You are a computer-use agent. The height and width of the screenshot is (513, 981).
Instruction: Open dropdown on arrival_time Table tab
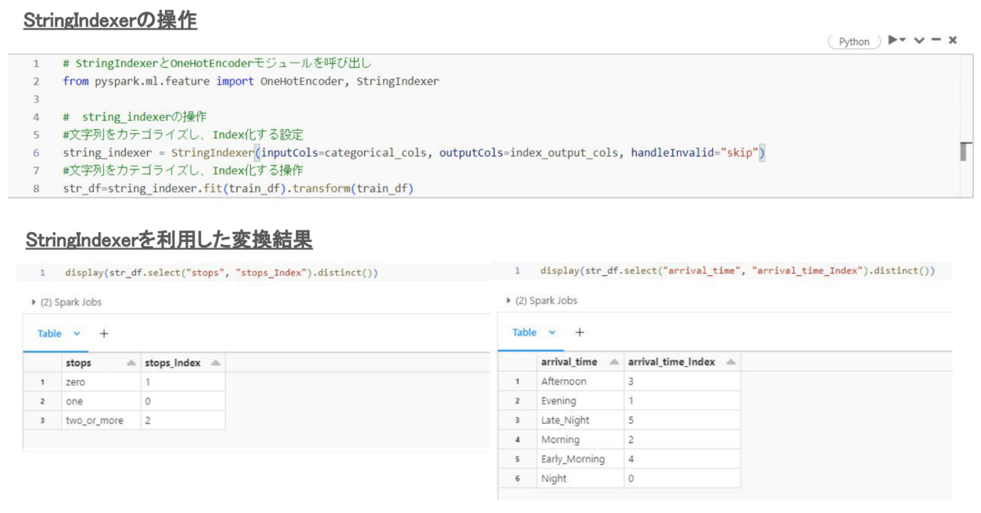(x=553, y=332)
